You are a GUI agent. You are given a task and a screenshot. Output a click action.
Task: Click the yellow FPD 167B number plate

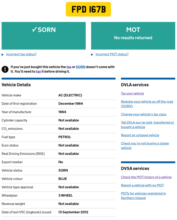tap(88, 9)
